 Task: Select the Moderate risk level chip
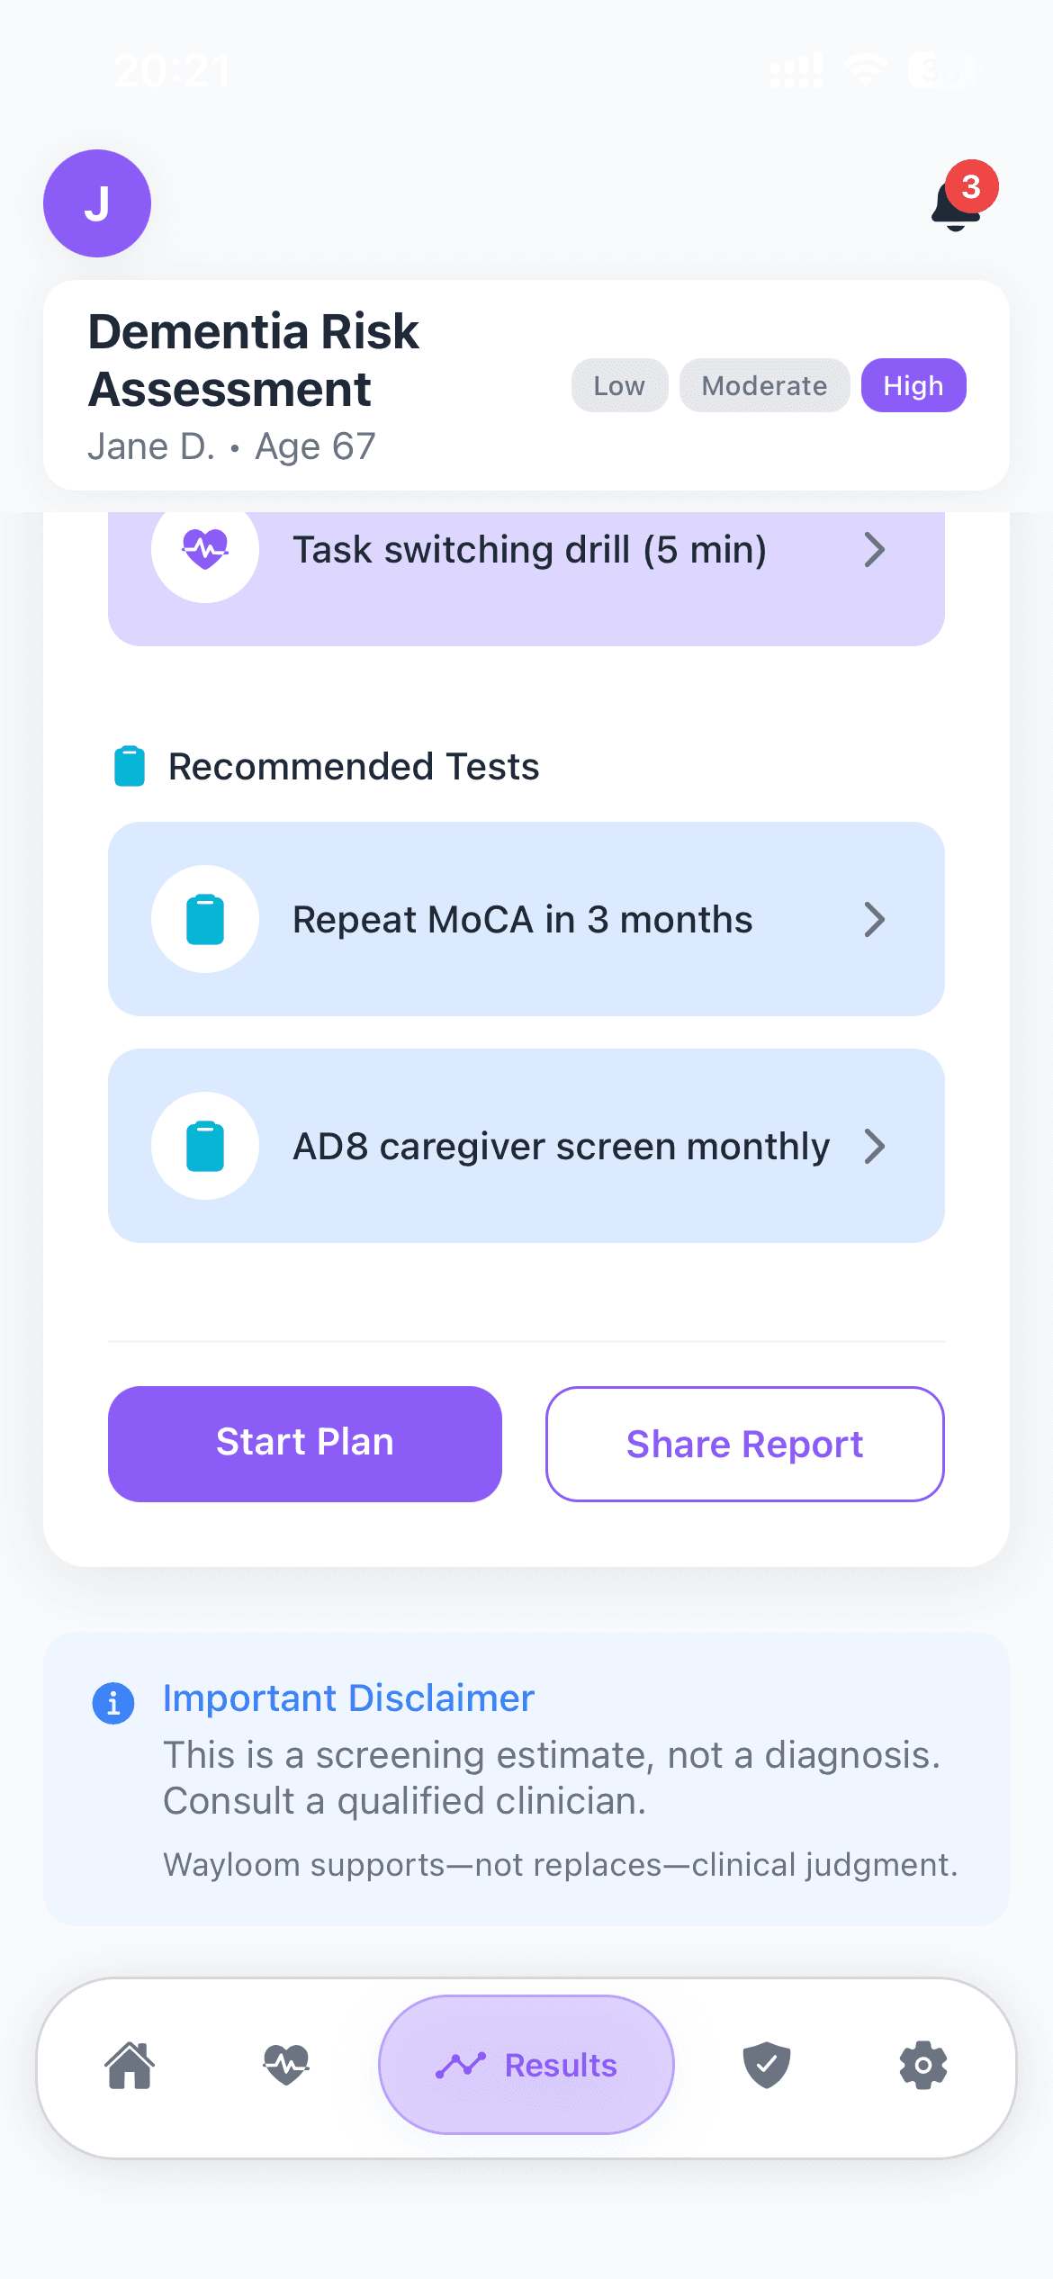point(764,385)
